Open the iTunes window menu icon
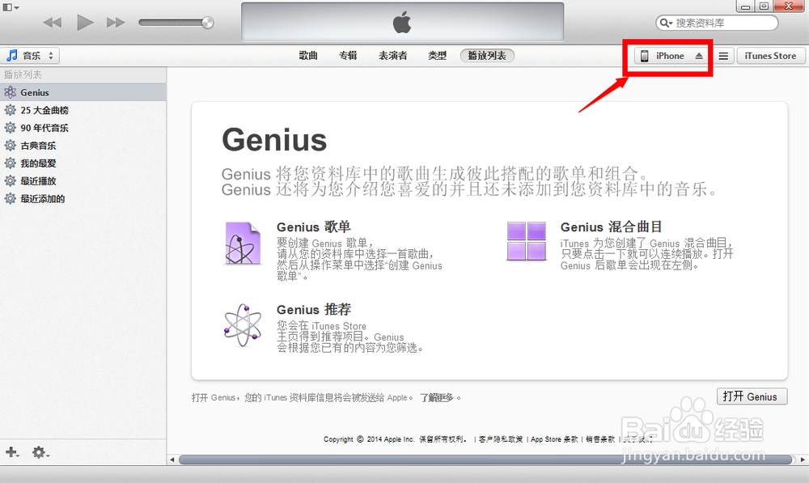Viewport: 809px width, 483px height. [11, 7]
